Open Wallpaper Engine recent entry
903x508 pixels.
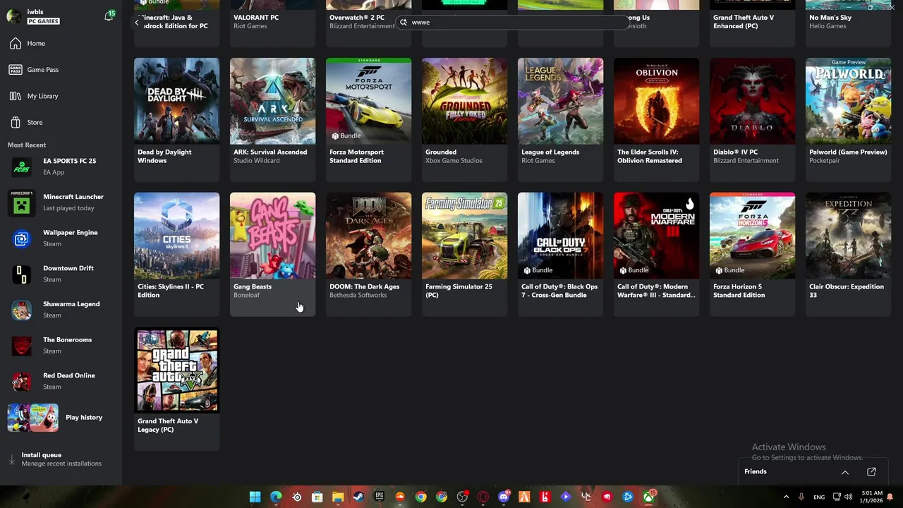(x=61, y=238)
